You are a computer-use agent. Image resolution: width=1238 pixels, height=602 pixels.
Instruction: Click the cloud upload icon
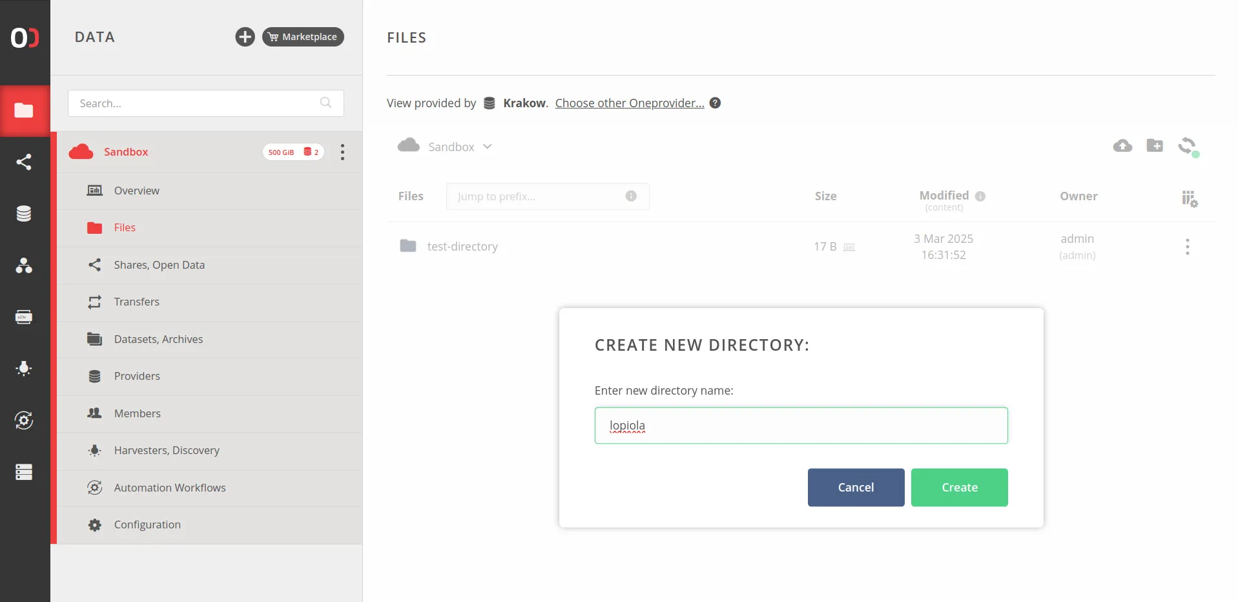click(1122, 146)
